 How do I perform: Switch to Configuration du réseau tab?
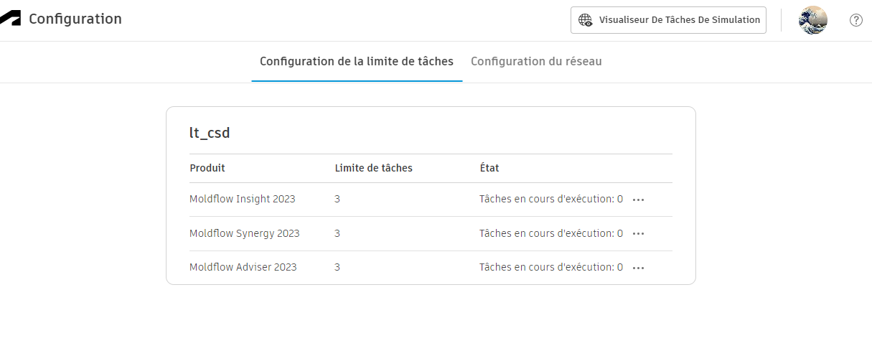click(x=536, y=62)
